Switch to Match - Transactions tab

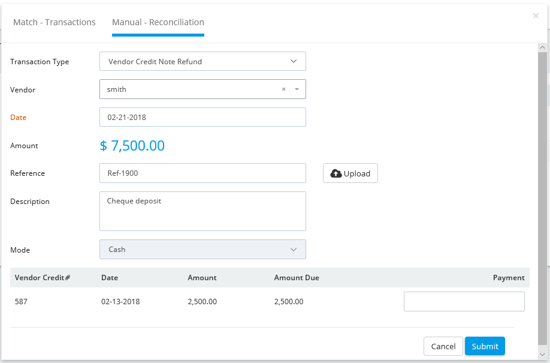pyautogui.click(x=55, y=22)
